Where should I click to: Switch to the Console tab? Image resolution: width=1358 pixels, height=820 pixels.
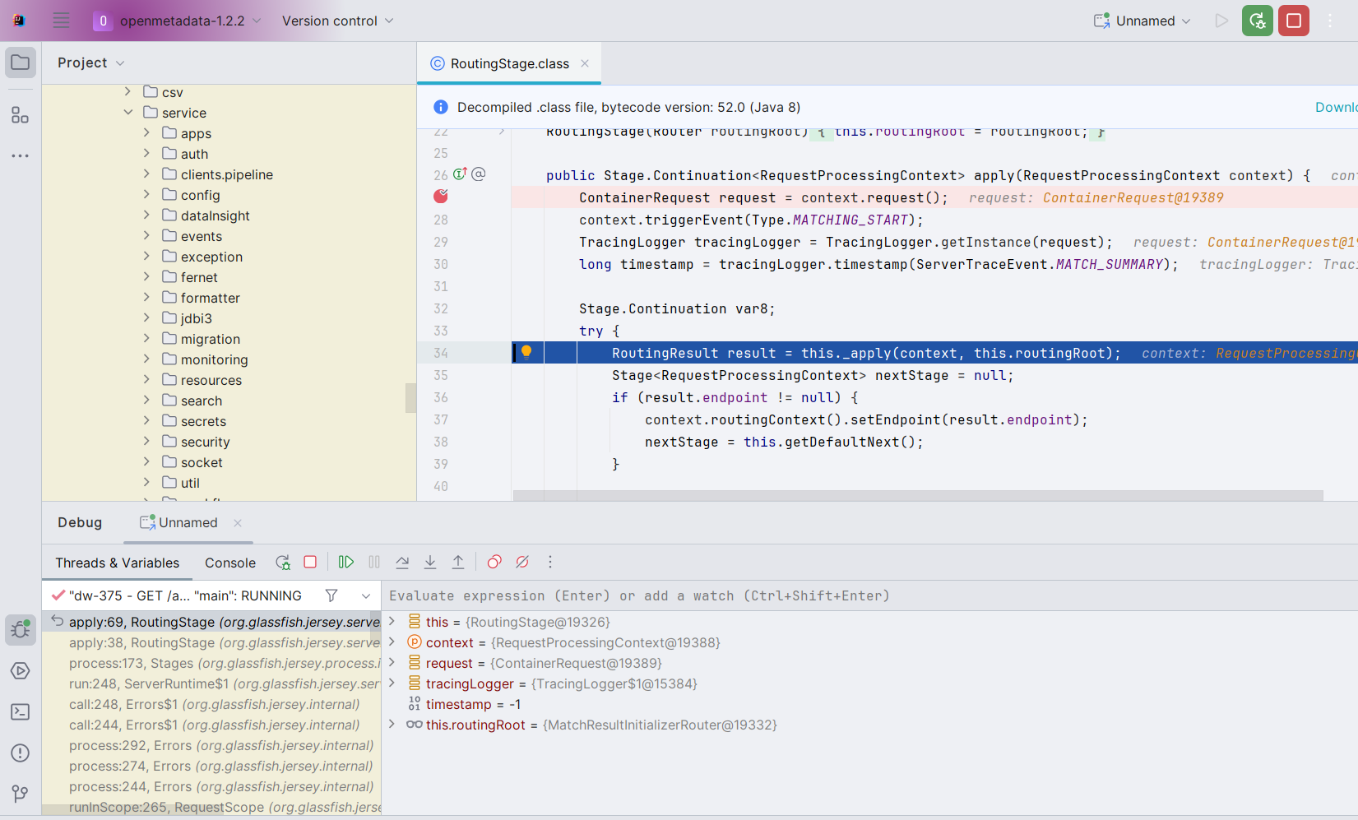229,563
